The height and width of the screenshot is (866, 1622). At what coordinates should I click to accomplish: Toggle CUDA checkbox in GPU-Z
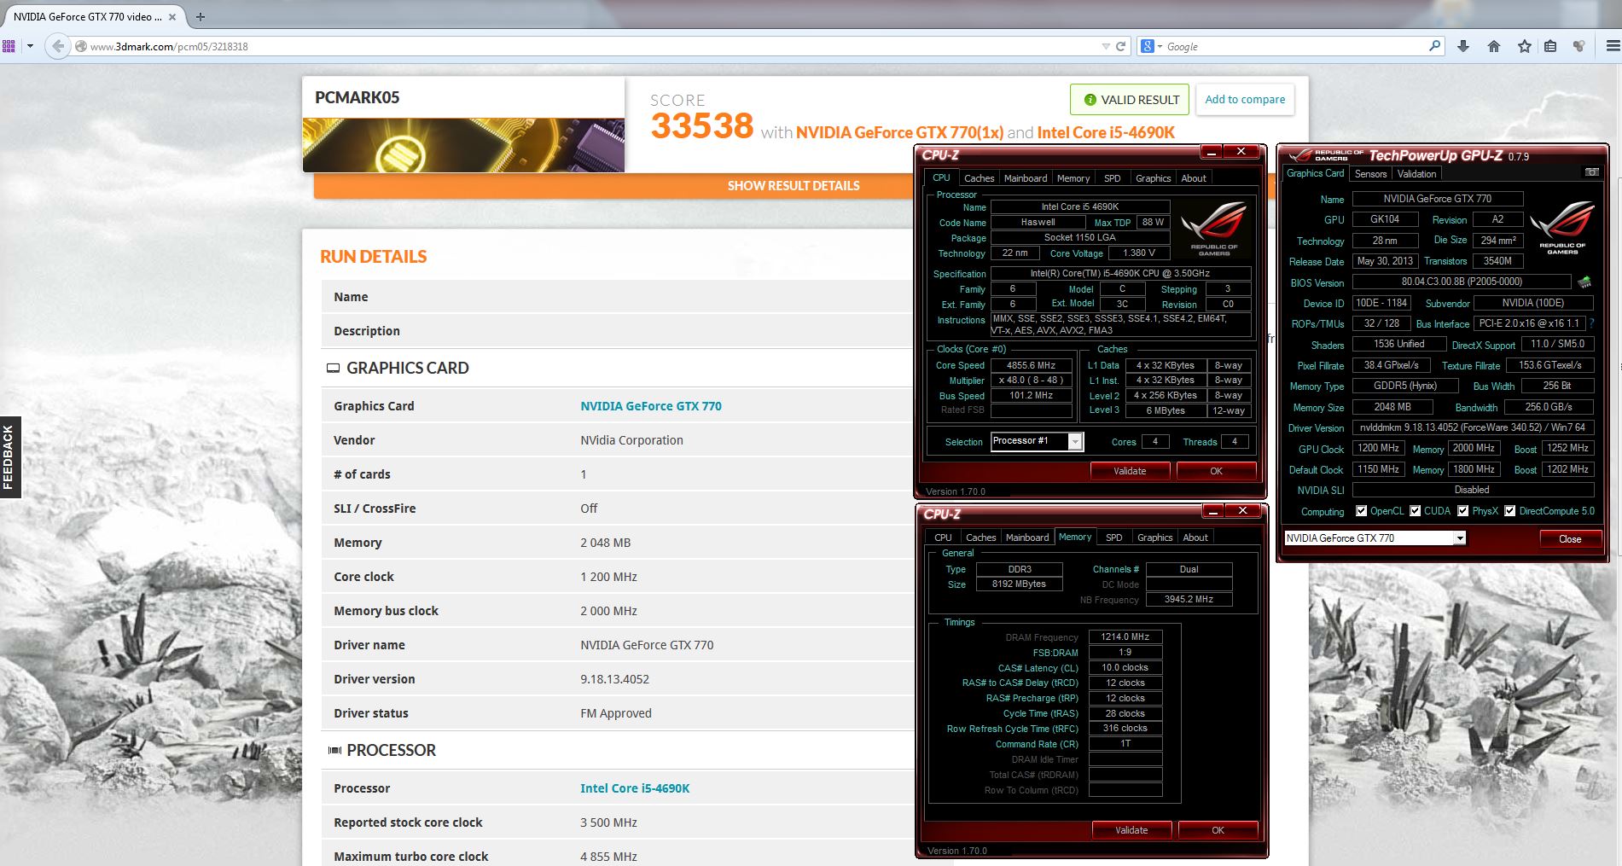tap(1415, 511)
